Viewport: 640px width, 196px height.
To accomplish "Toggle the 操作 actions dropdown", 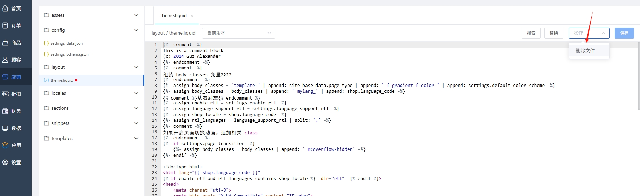I will [589, 33].
